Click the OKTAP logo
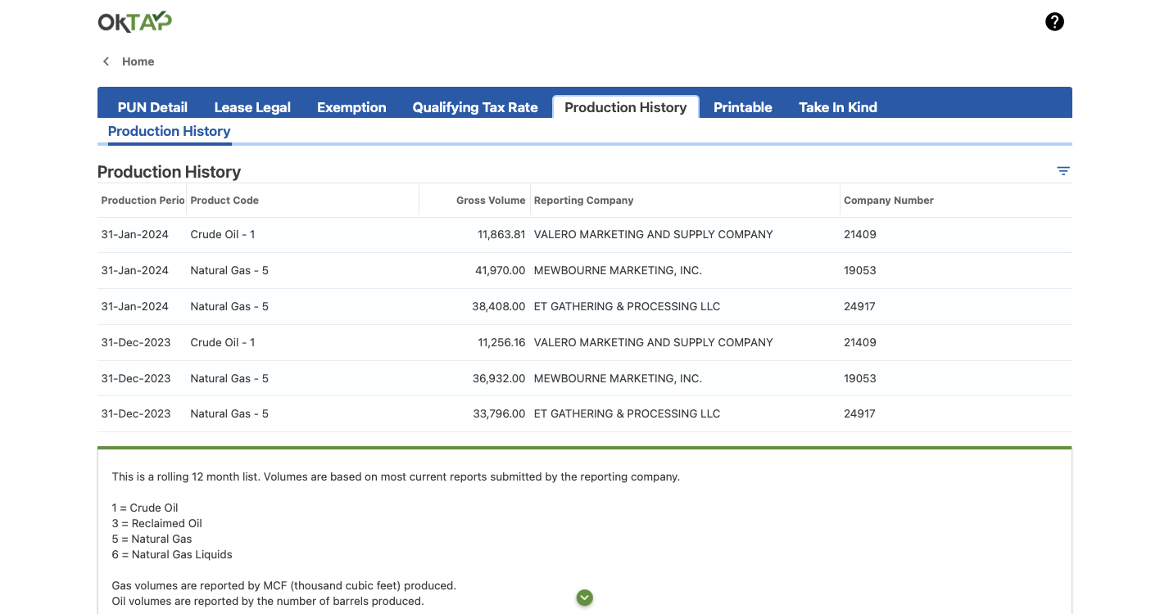1169x614 pixels. tap(135, 22)
